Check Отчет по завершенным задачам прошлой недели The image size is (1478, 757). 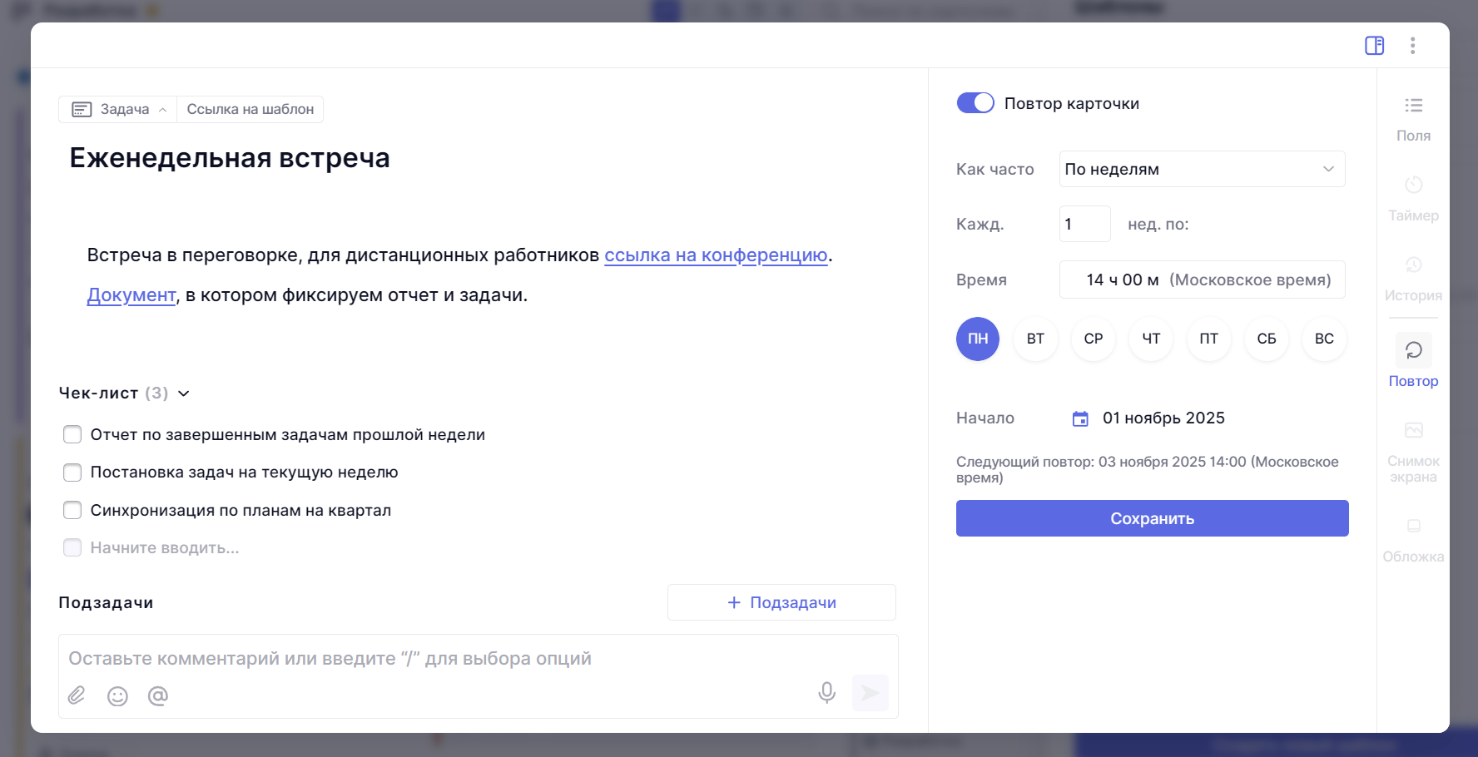click(x=72, y=433)
